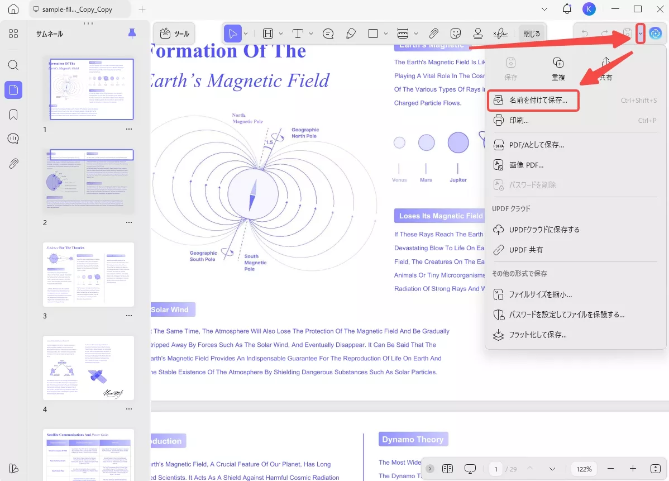This screenshot has height=481, width=669.
Task: Toggle the page layout view mode
Action: point(447,469)
